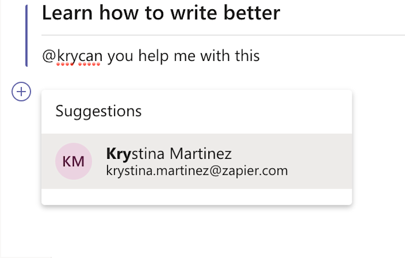Click the bold "Kry" in suggested name

point(119,154)
